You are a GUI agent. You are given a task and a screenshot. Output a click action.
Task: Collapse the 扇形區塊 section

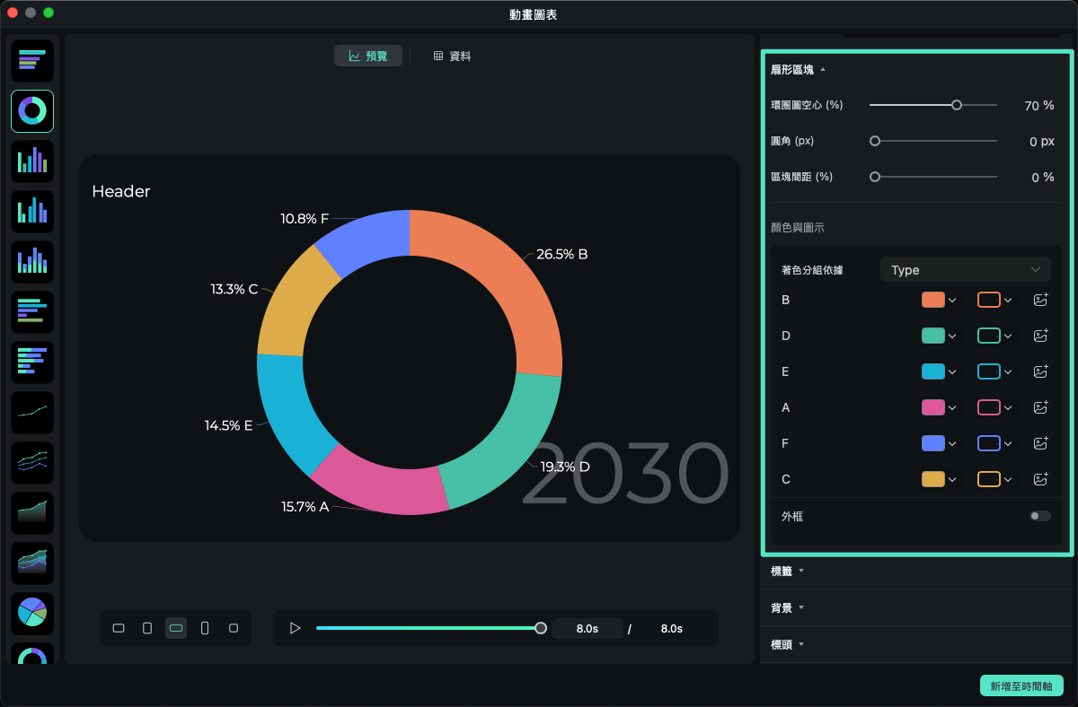click(x=797, y=69)
